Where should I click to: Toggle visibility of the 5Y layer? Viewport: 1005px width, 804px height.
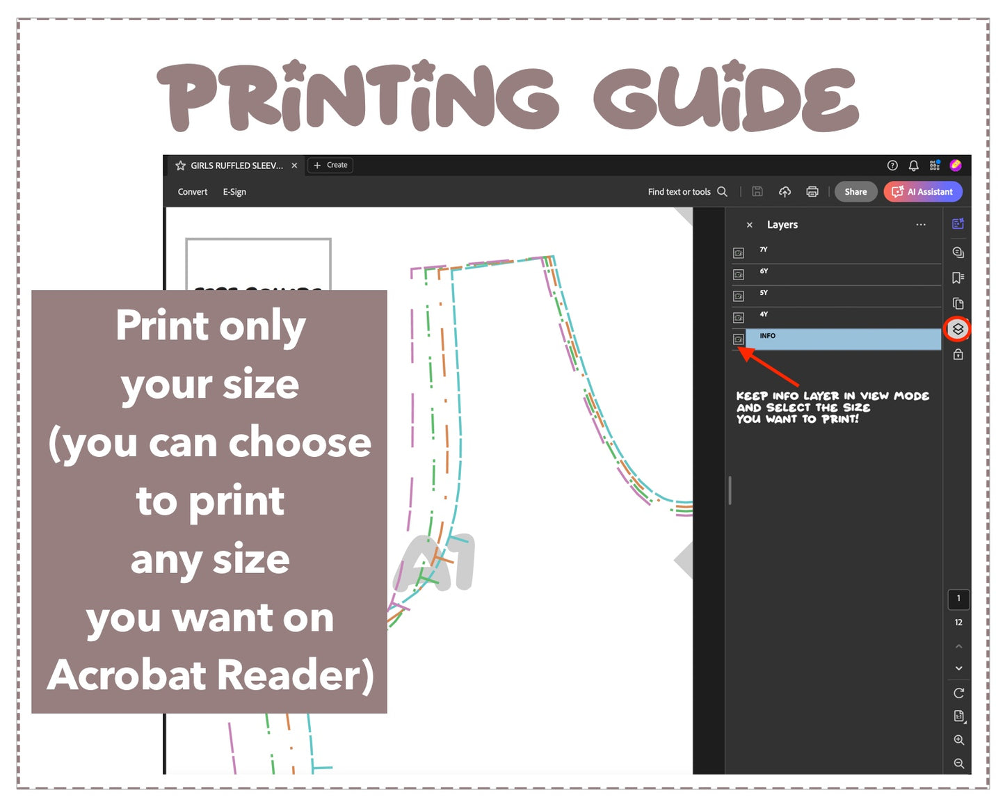(x=739, y=296)
